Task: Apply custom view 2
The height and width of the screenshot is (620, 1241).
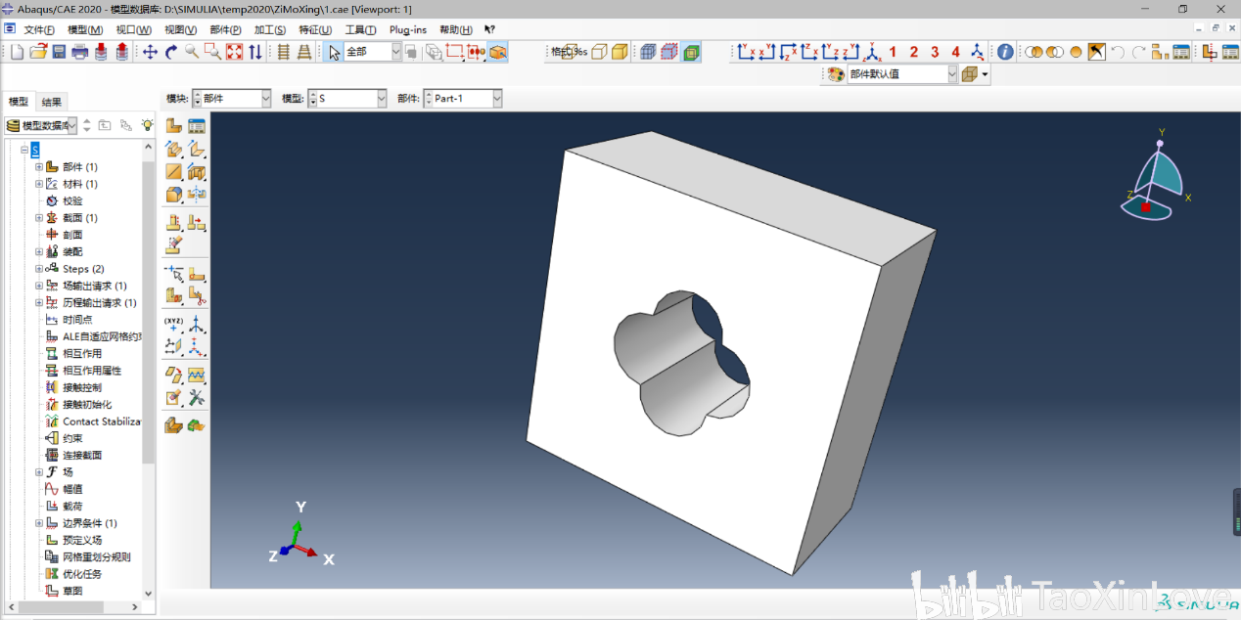Action: coord(914,52)
